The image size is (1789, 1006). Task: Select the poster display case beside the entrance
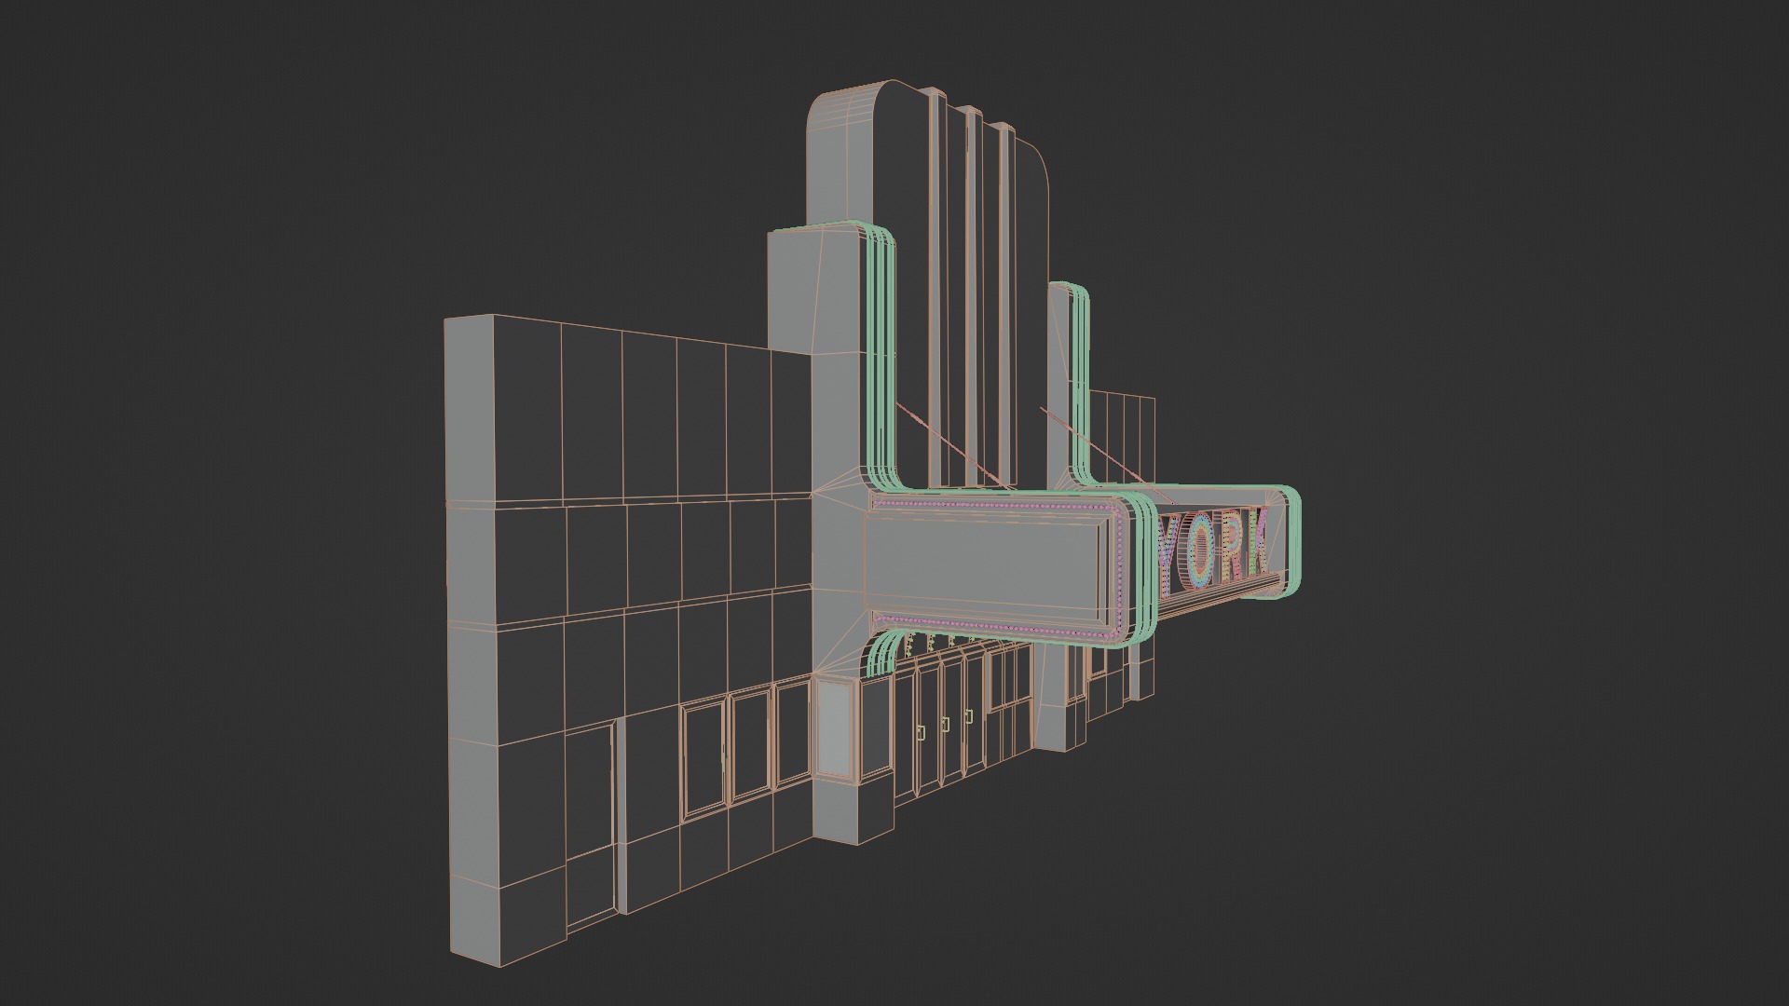coord(835,728)
